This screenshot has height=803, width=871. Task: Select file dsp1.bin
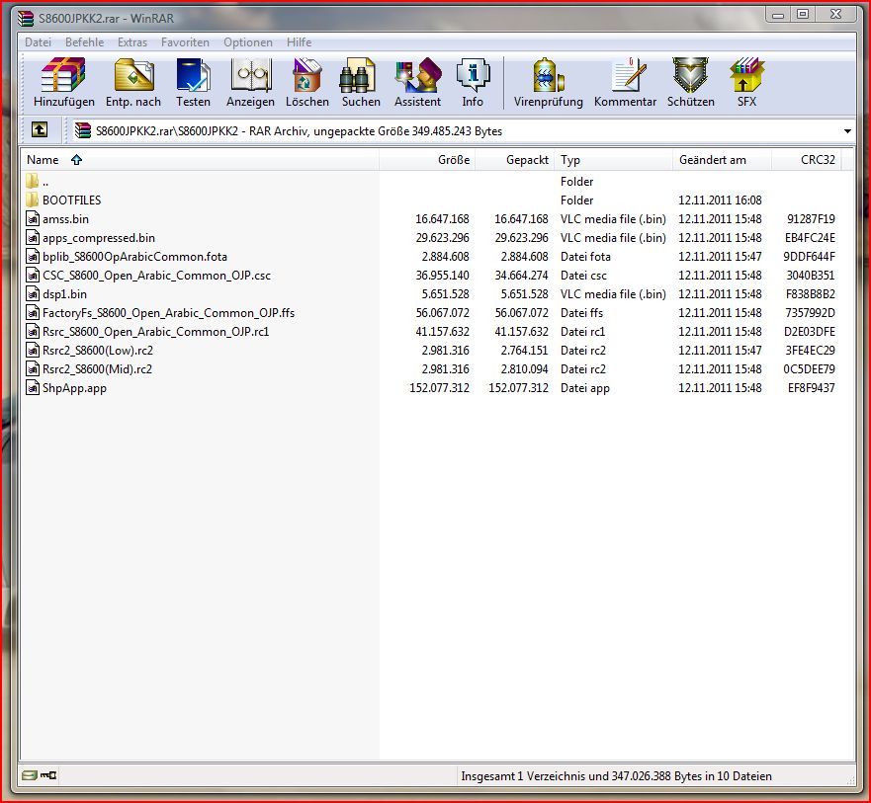(64, 294)
